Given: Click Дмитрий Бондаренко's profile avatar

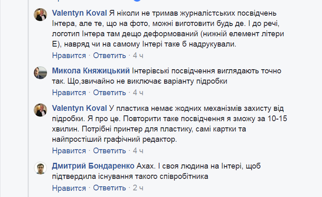Looking at the screenshot, I should tap(40, 168).
